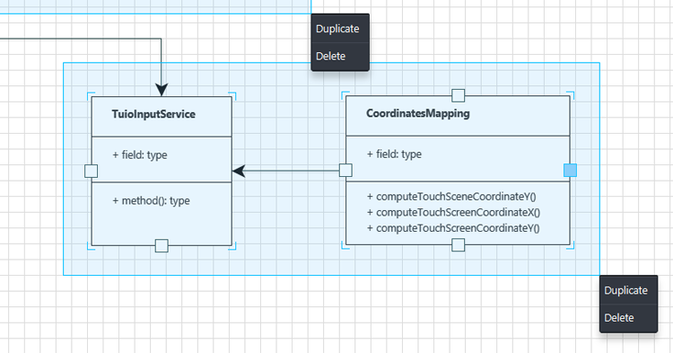
Task: Click the downward arrowhead above TuioInputService
Action: 162,90
